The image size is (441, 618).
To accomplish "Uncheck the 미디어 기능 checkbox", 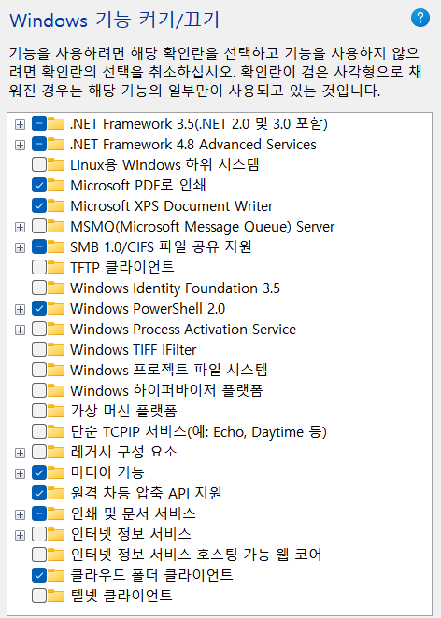I will 39,472.
